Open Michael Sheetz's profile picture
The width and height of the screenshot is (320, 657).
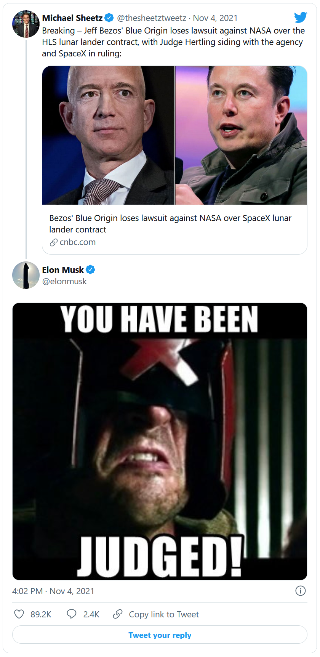click(x=26, y=24)
